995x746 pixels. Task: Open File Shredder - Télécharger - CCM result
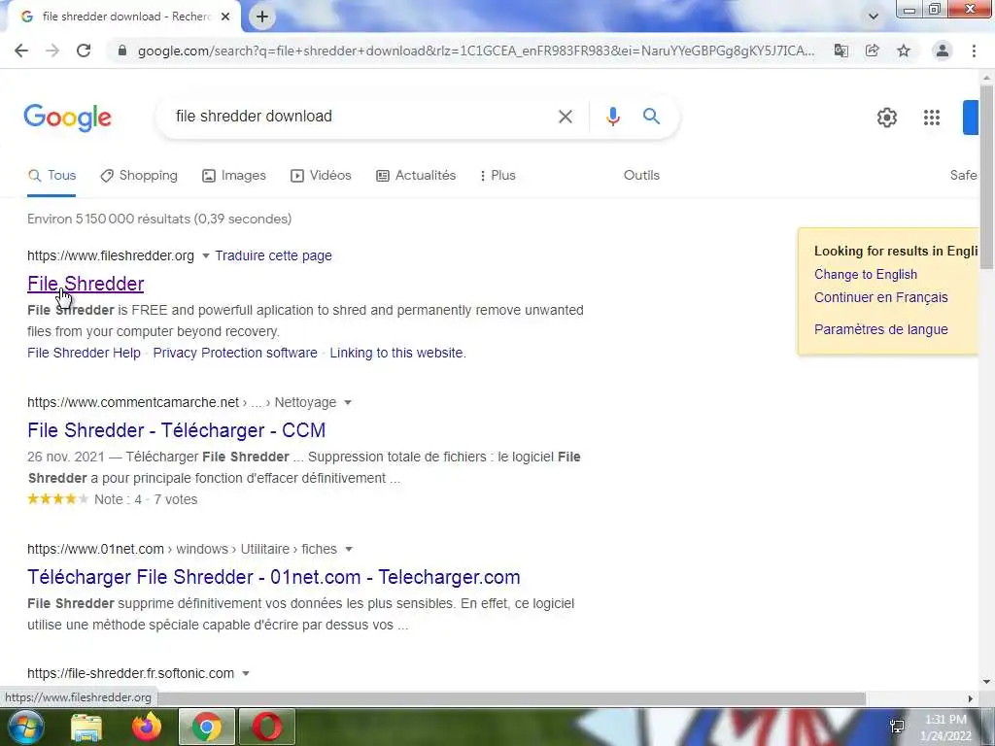tap(177, 430)
